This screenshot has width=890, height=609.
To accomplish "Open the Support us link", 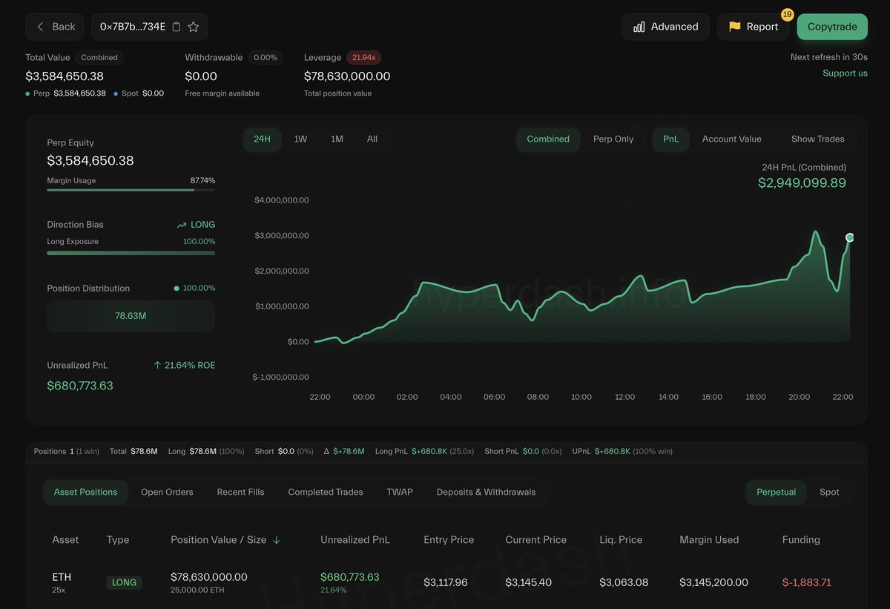I will [x=845, y=73].
